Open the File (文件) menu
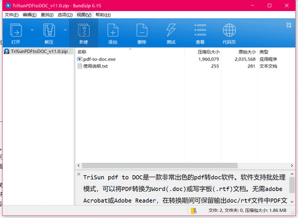The width and height of the screenshot is (298, 218). coord(12,15)
